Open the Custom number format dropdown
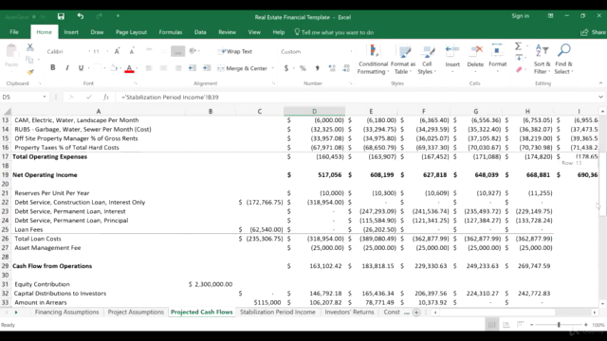Screen dimensions: 607x341 click(351, 51)
